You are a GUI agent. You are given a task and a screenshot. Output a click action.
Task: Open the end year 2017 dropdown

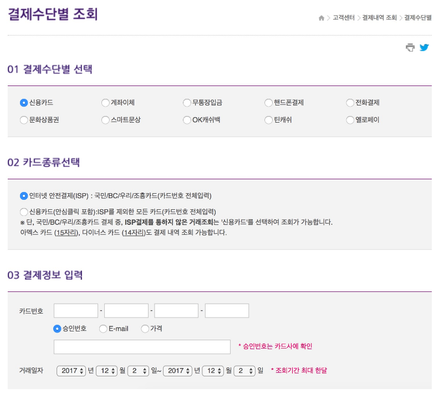point(177,371)
